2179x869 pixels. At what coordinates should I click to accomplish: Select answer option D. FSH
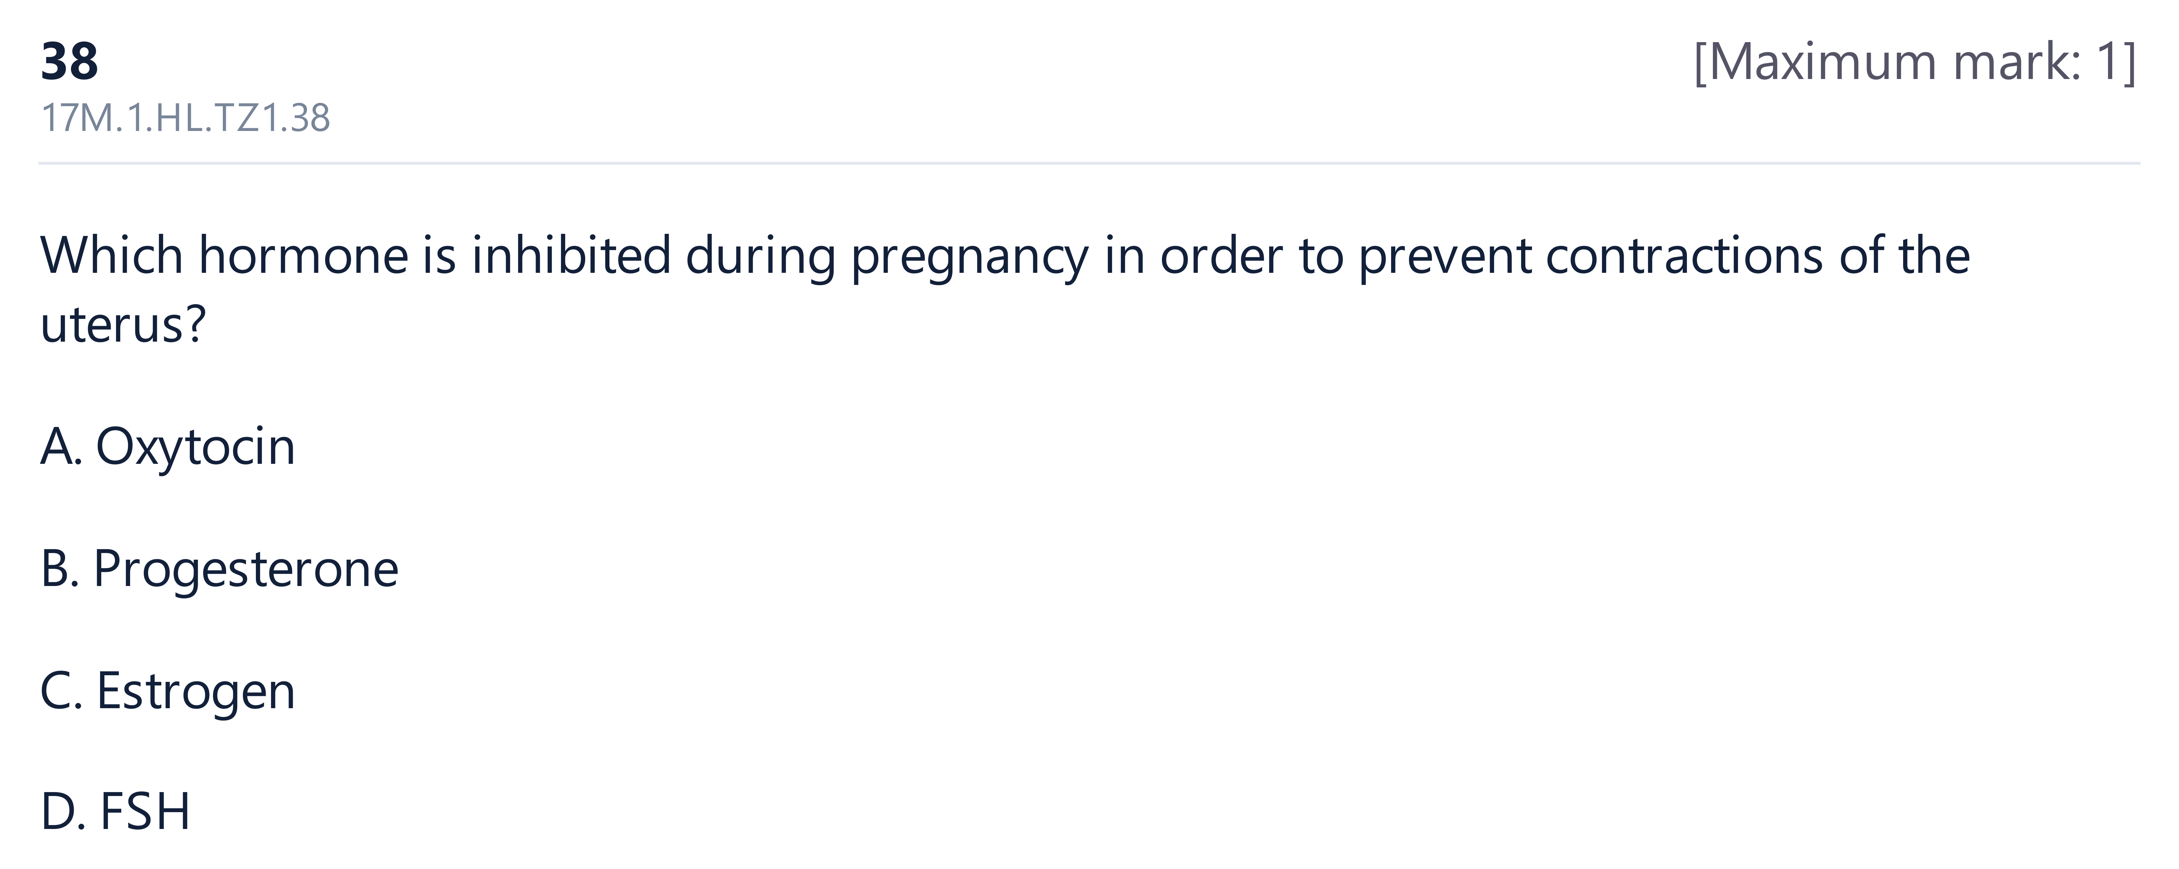point(115,811)
